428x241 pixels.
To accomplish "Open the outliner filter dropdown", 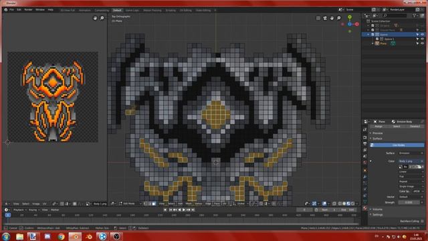I will pyautogui.click(x=415, y=16).
